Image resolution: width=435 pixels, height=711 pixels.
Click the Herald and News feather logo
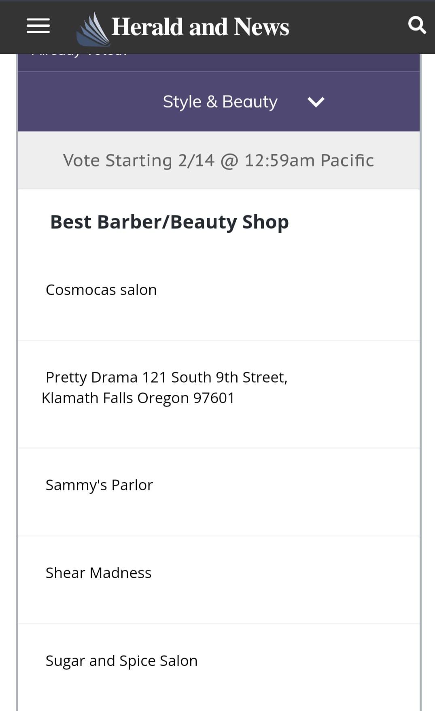93,29
